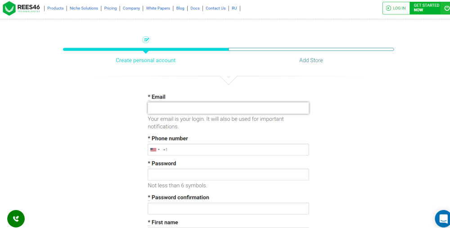This screenshot has width=450, height=228.
Task: Click the signup progress bar
Action: tap(229, 50)
